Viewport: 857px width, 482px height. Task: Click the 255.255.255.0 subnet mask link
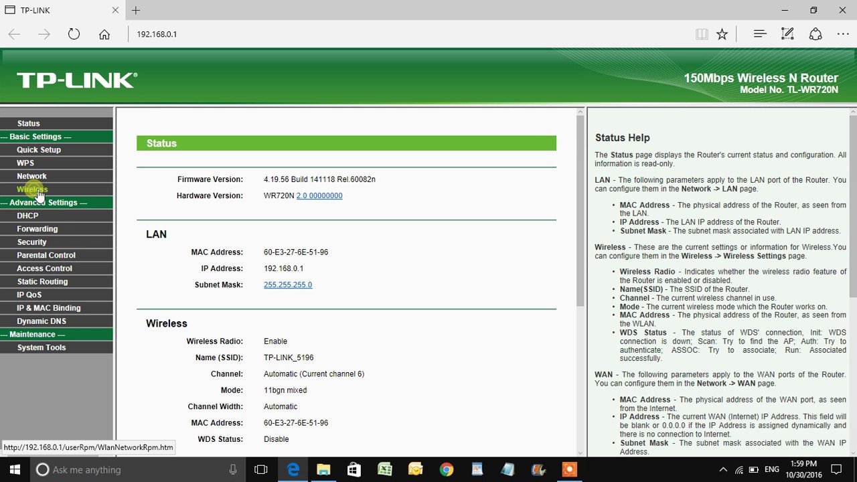288,285
